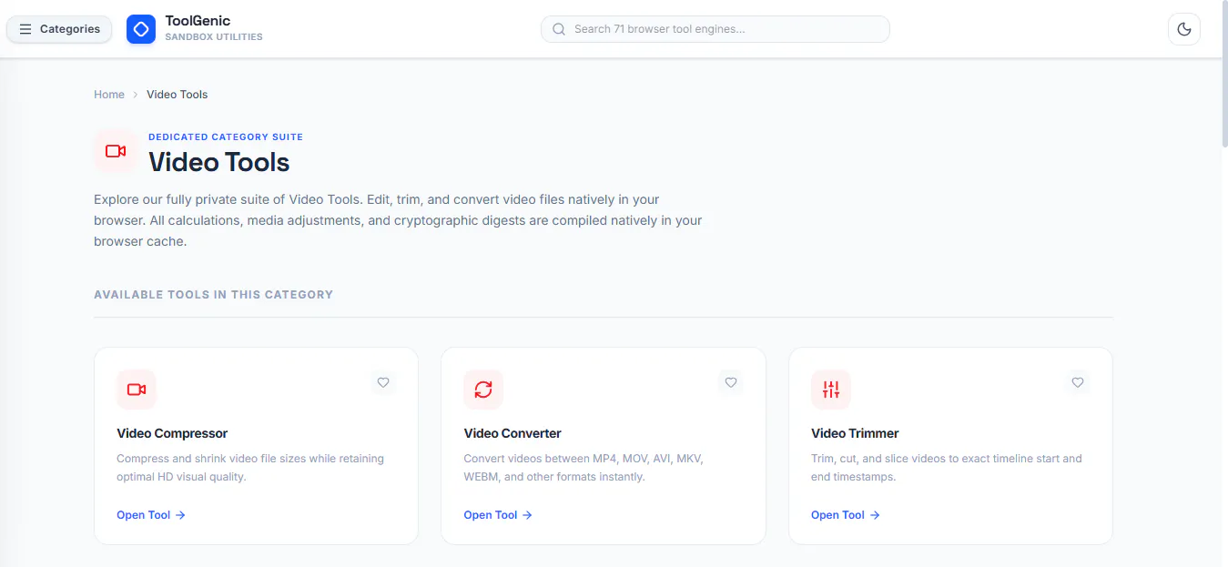Click the 'Sandbox Utilities' subtitle
Viewport: 1228px width, 567px height.
tap(214, 37)
